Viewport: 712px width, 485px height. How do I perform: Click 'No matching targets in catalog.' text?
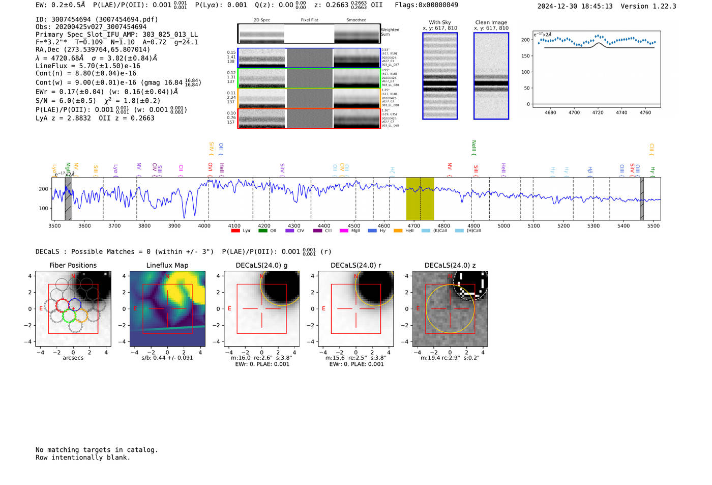point(97,450)
